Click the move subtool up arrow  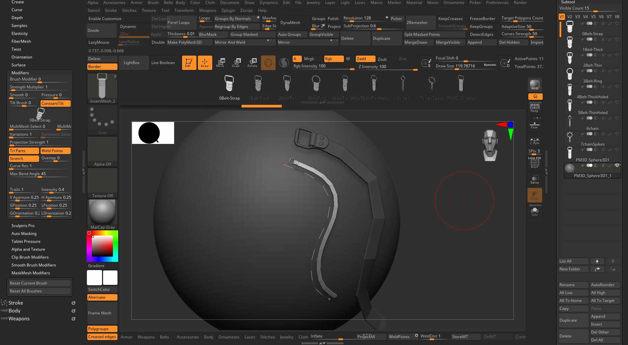(x=597, y=261)
